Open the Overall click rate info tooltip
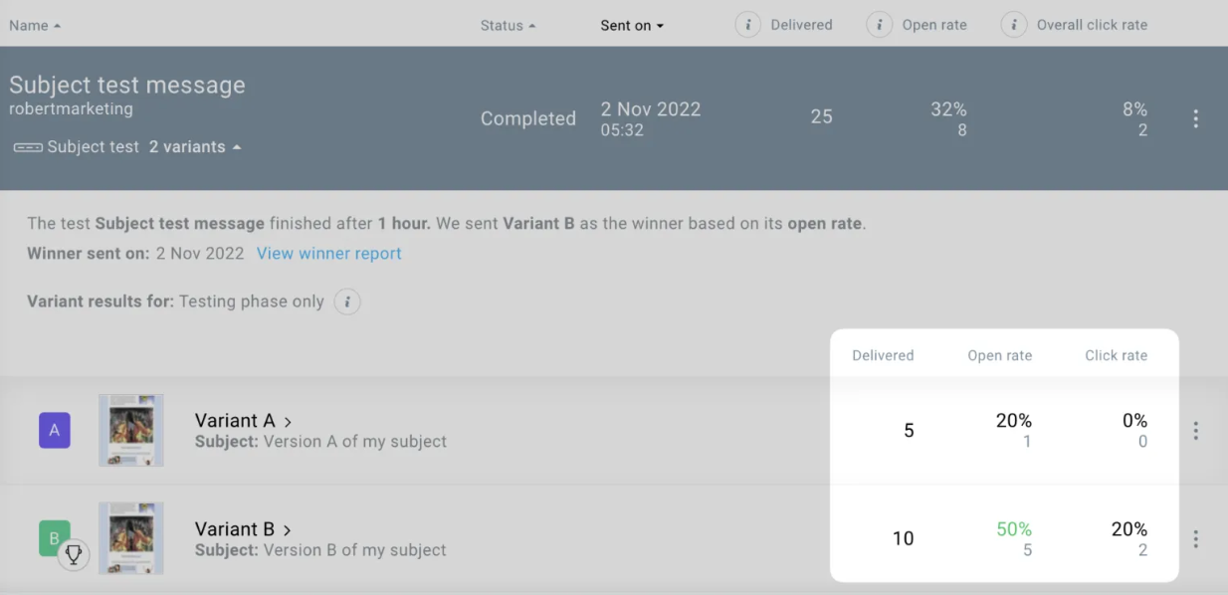This screenshot has width=1228, height=595. (x=1013, y=24)
